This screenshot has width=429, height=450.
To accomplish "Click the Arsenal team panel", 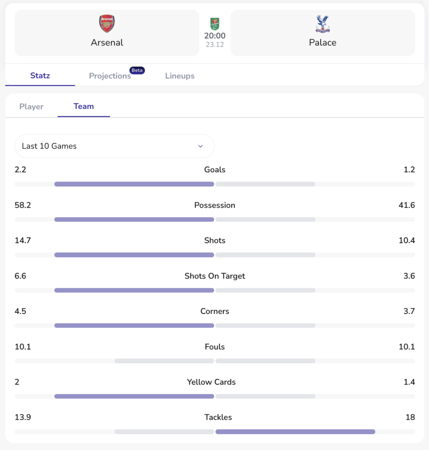I will [106, 33].
